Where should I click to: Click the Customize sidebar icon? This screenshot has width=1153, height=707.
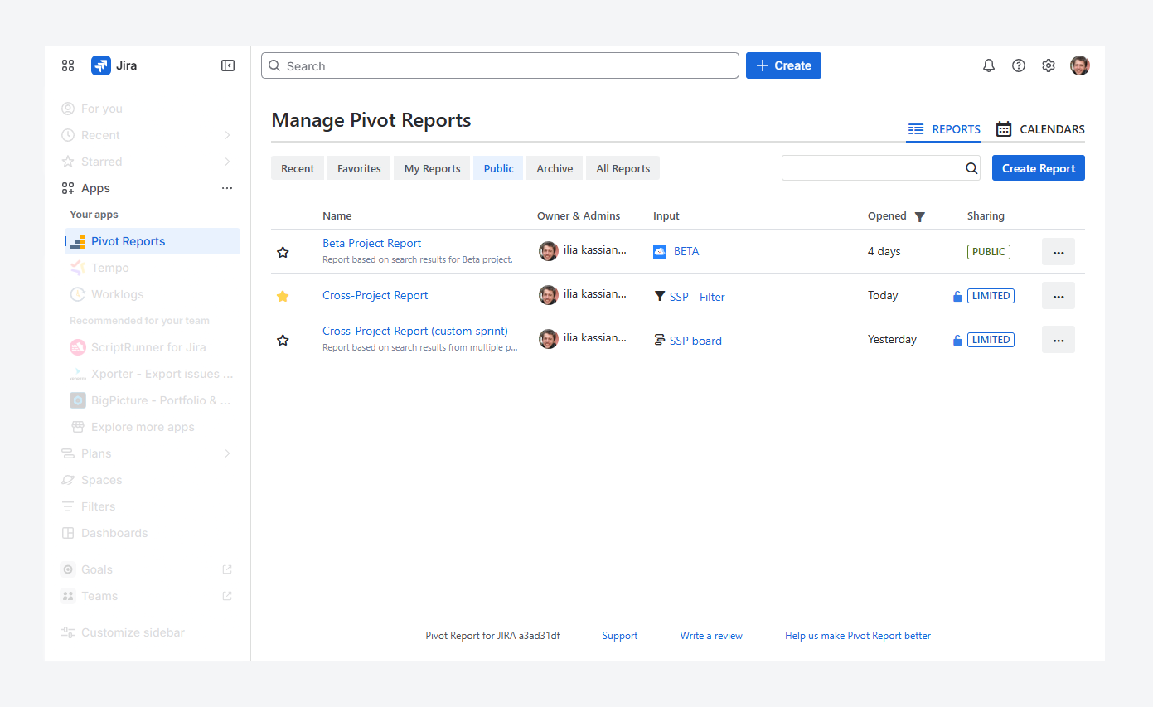pos(68,632)
